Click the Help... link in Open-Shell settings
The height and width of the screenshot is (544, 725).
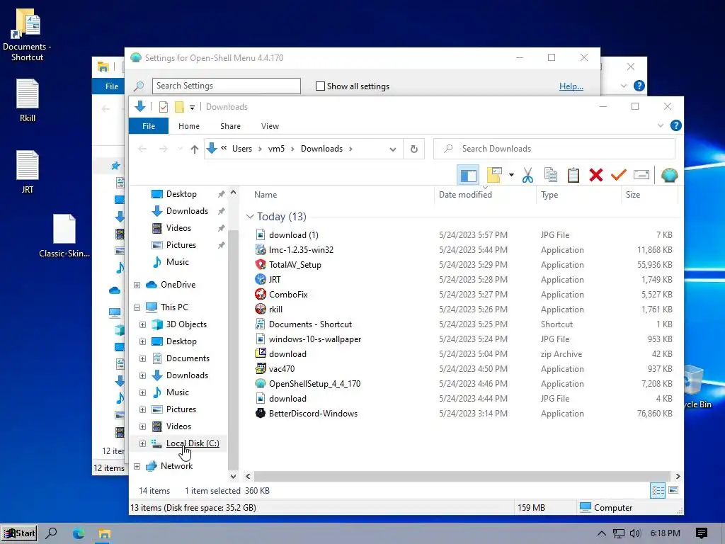tap(571, 86)
